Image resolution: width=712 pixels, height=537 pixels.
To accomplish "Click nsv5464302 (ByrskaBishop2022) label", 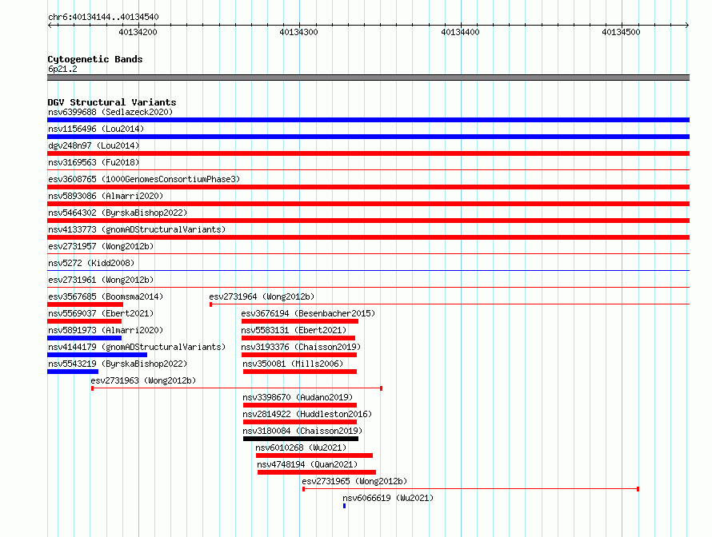I will point(118,213).
